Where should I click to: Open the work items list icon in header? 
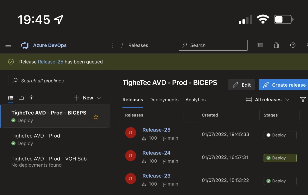(260, 45)
